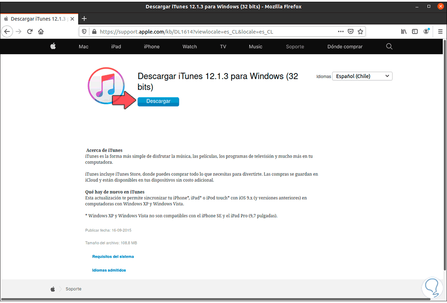Click the text Publicar fecha: 16-09-2015
The height and width of the screenshot is (303, 447).
[109, 230]
